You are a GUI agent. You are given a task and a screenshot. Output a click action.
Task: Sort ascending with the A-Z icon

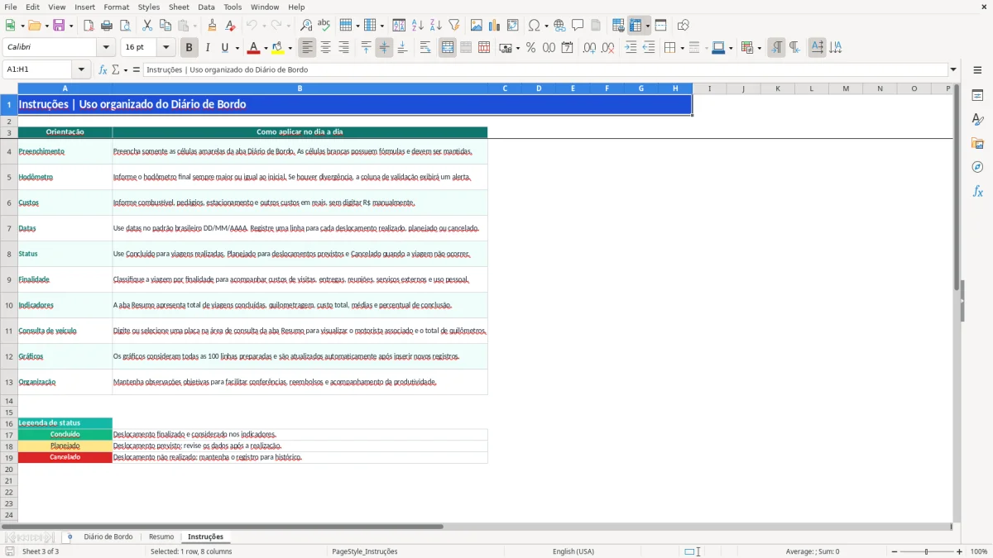[418, 26]
